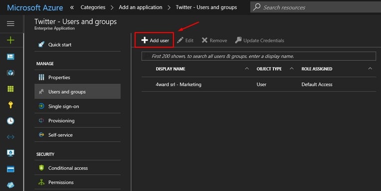Image resolution: width=381 pixels, height=191 pixels.
Task: Click the ROLE ASSIGNED column header
Action: pos(317,69)
